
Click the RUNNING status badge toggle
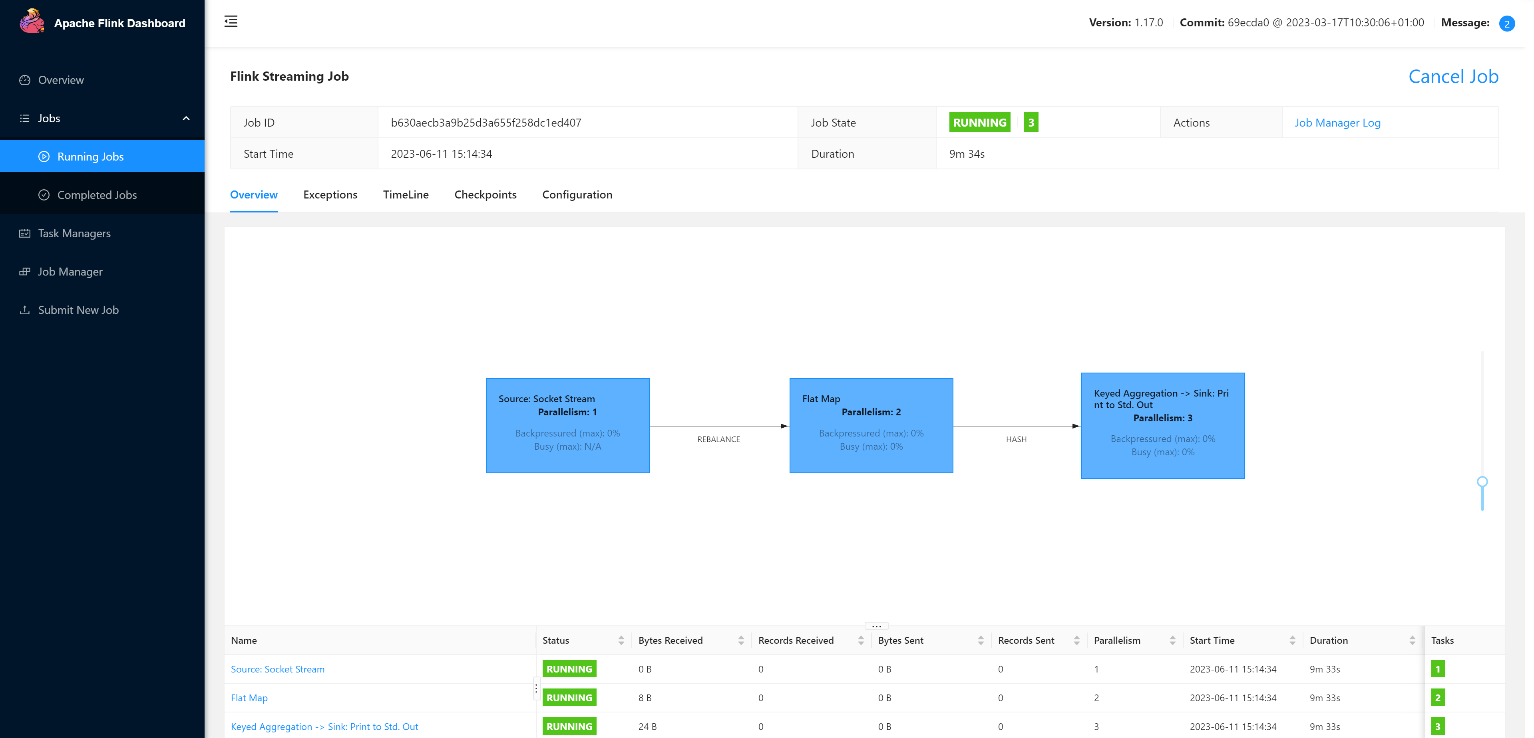979,122
